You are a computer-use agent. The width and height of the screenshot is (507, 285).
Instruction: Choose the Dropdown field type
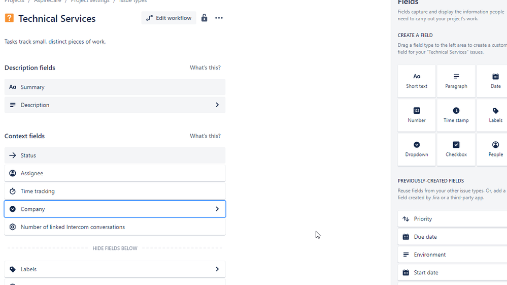417,149
